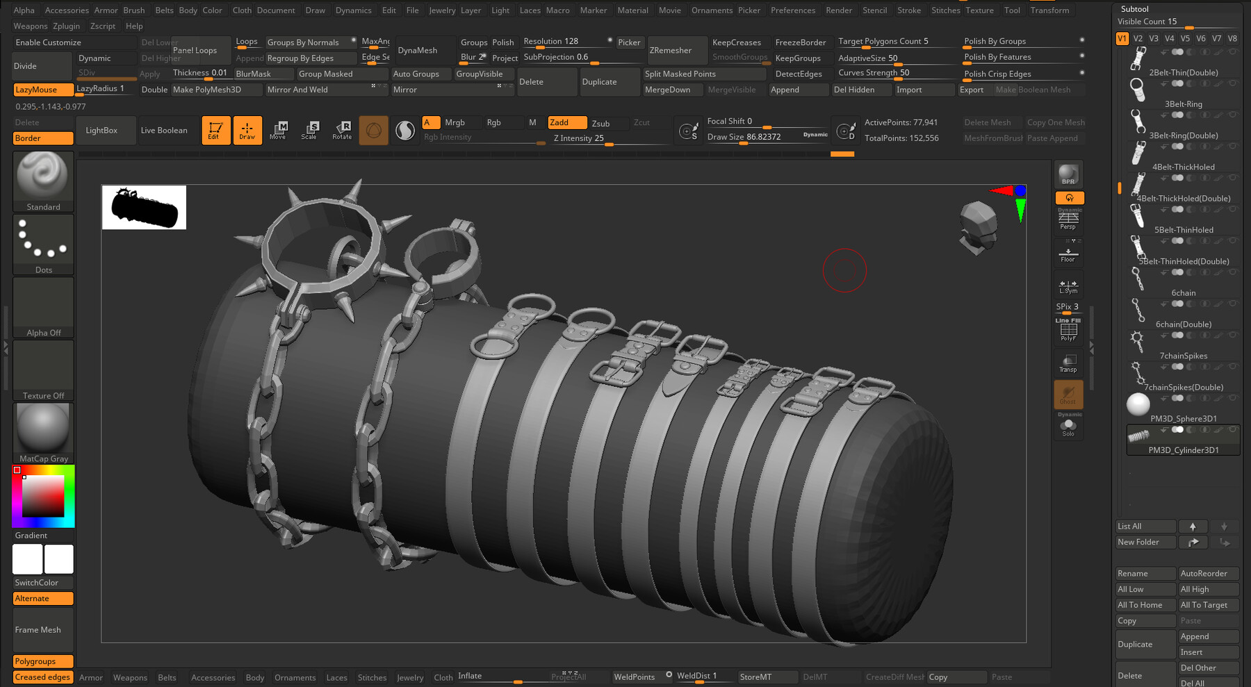
Task: Toggle the Rgb channel button
Action: (503, 123)
